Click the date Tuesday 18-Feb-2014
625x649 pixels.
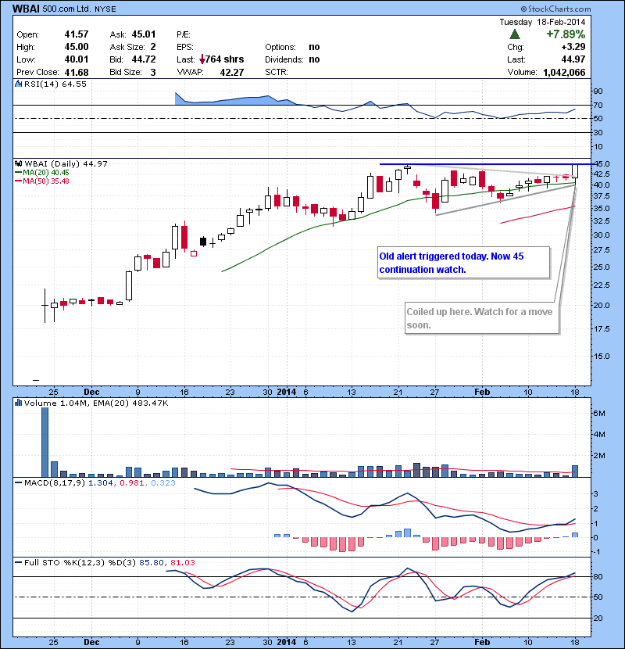tap(542, 22)
